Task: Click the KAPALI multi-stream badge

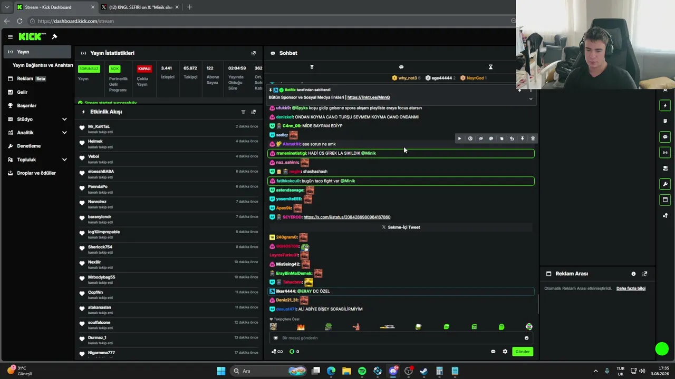Action: 144,69
